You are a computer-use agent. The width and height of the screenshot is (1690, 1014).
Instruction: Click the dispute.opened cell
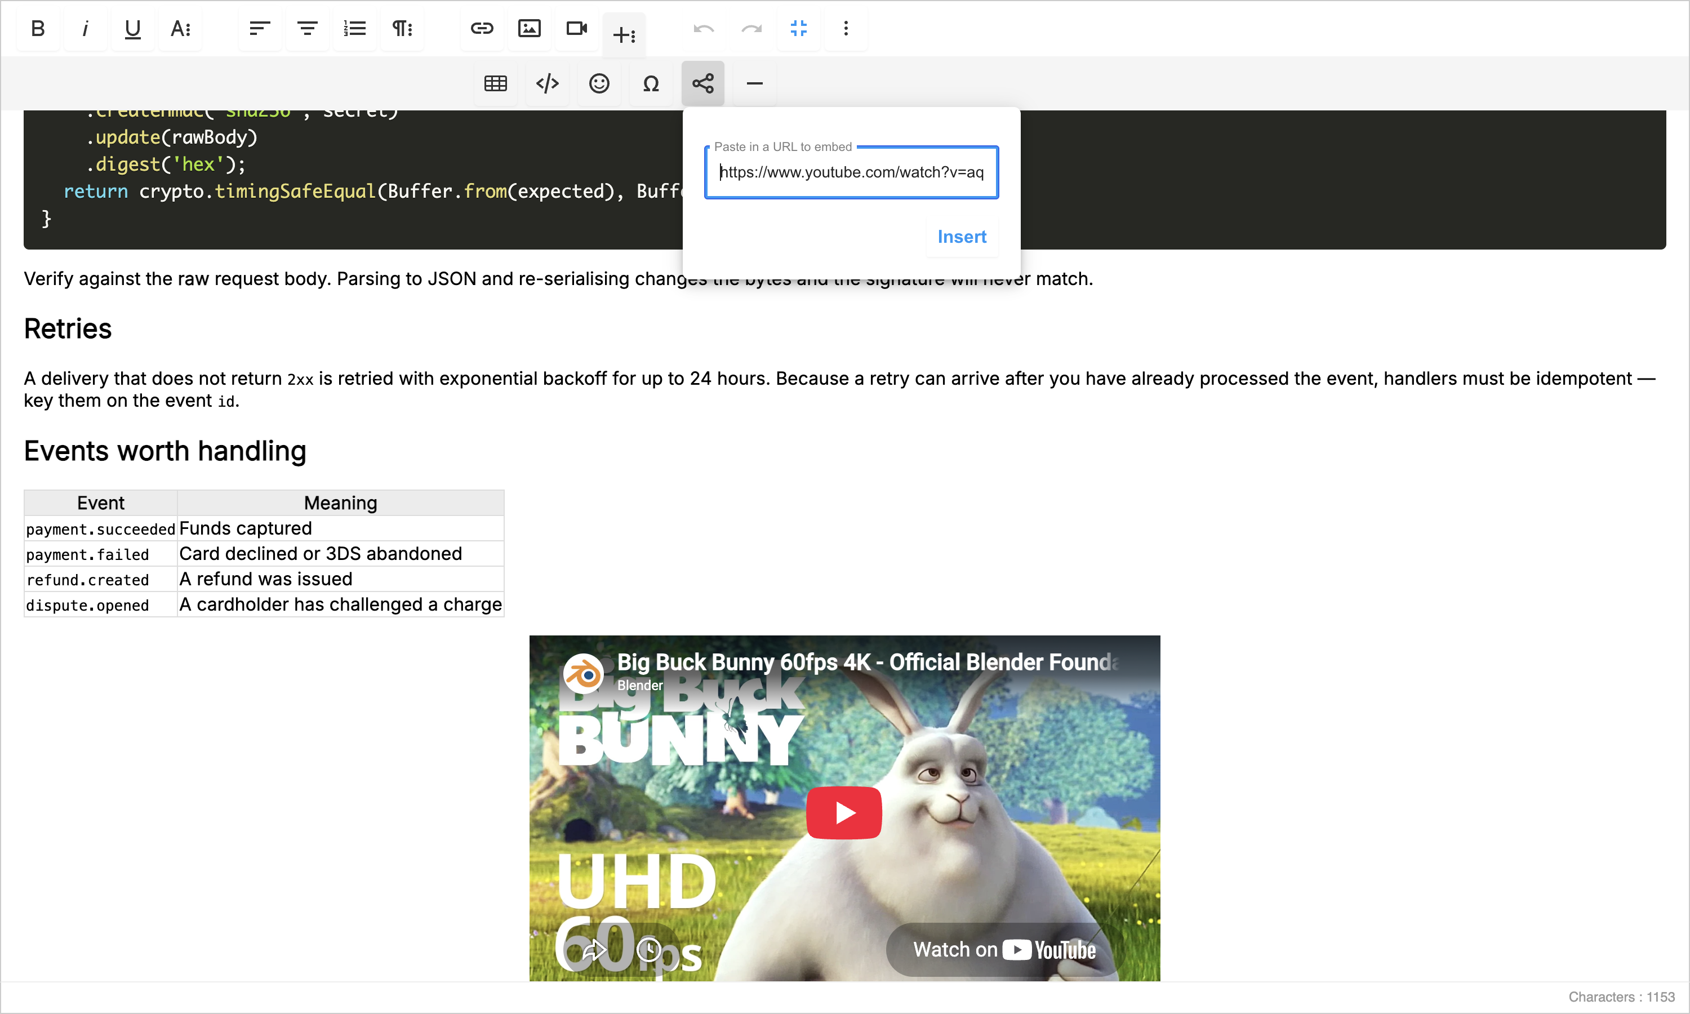(100, 604)
